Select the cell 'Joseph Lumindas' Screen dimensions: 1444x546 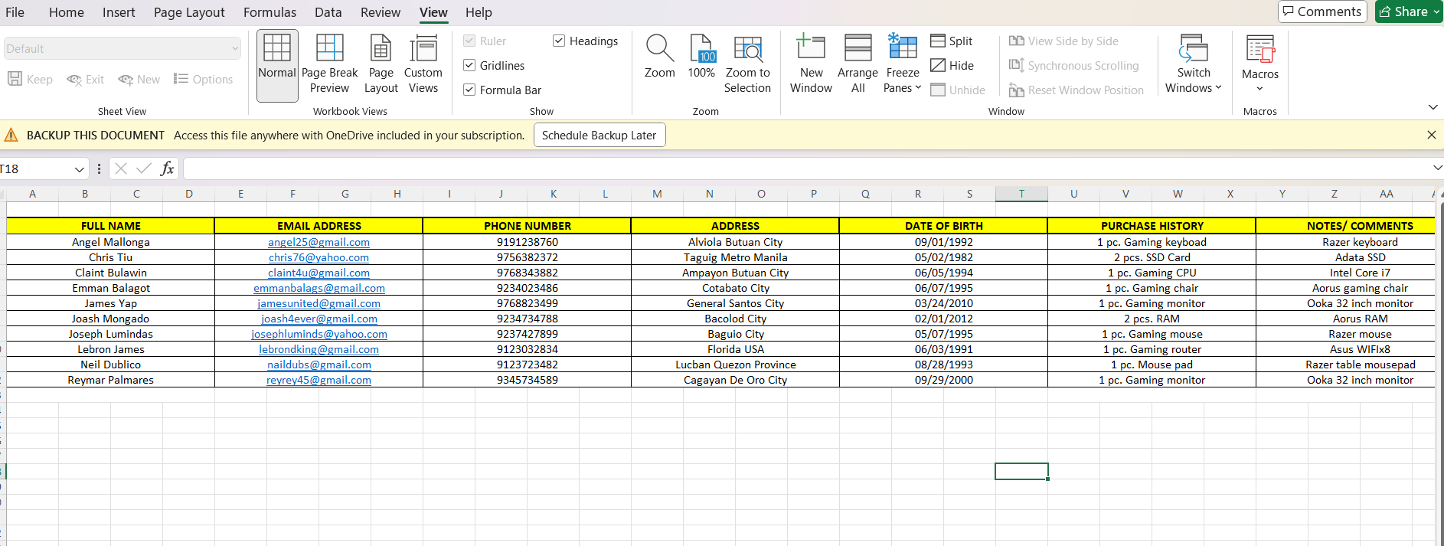coord(111,334)
